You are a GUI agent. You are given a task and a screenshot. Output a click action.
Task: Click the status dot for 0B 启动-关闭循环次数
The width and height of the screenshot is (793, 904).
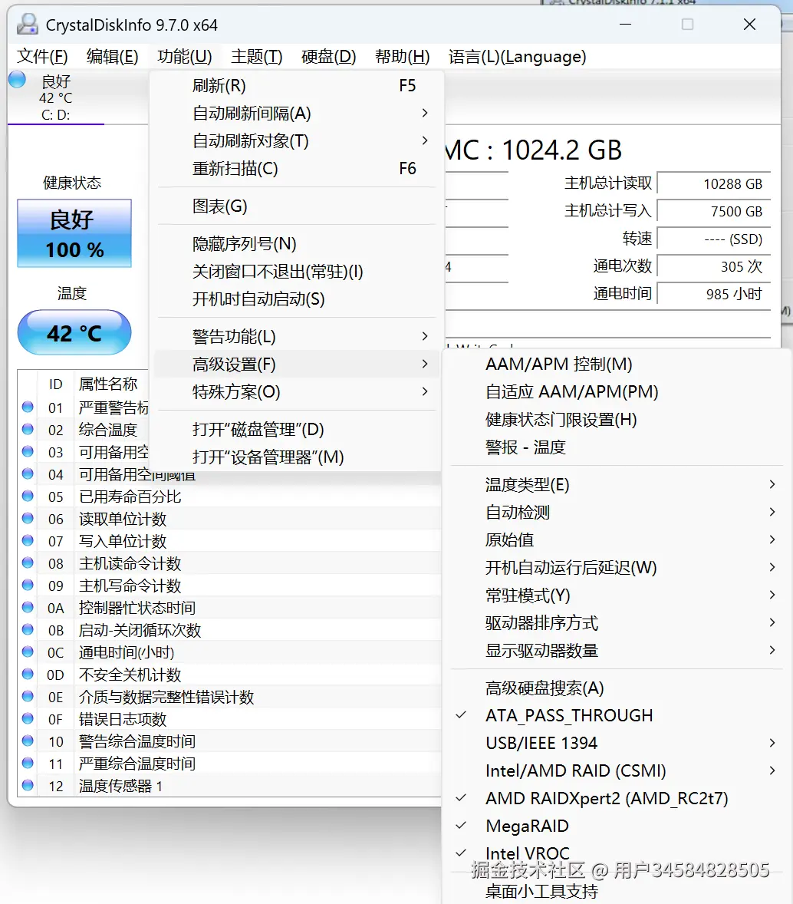point(28,629)
